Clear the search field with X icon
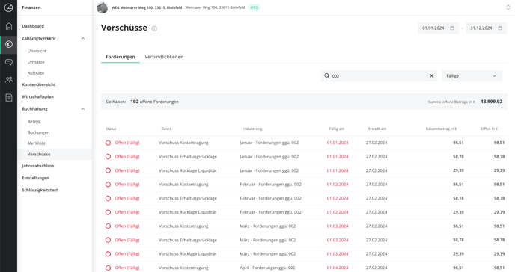This screenshot has width=515, height=272. point(431,76)
